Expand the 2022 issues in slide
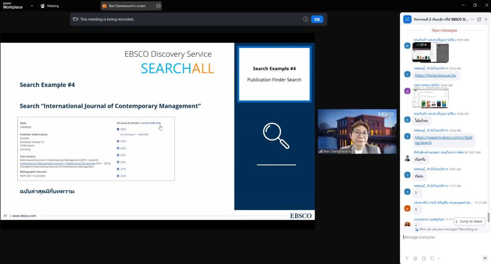This screenshot has height=264, width=491. pos(118,148)
